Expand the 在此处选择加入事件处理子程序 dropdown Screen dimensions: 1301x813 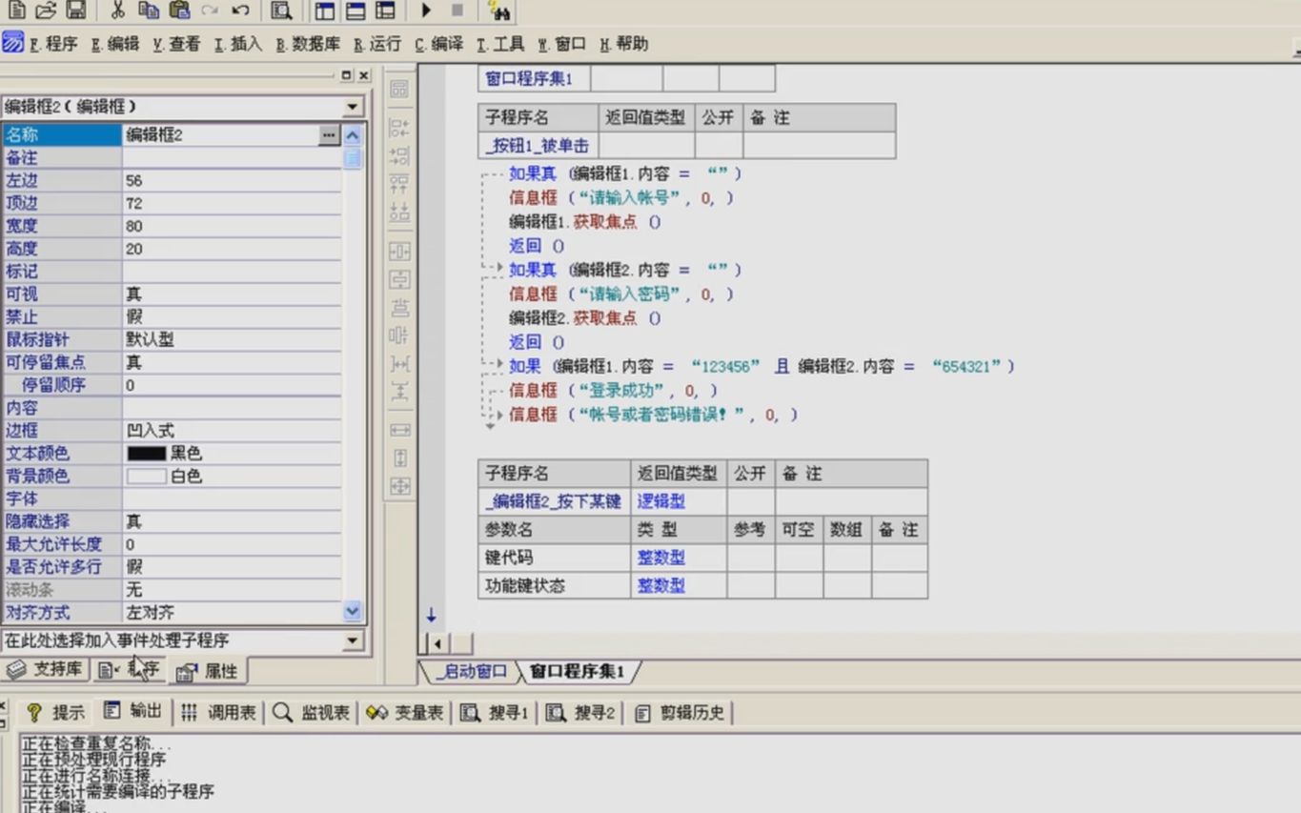353,640
